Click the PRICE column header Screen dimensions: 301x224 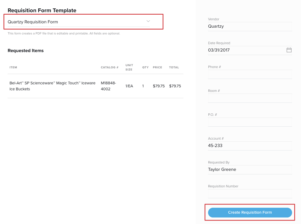coord(157,67)
